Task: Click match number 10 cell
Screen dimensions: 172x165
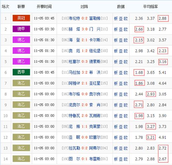Action: [6, 116]
